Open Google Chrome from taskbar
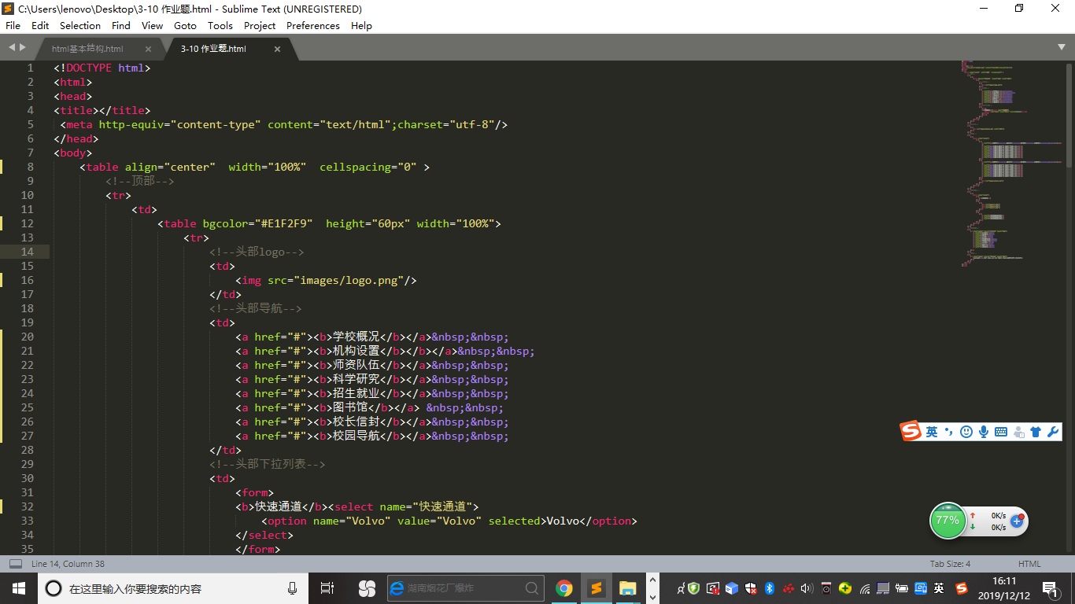Image resolution: width=1075 pixels, height=604 pixels. 563,588
